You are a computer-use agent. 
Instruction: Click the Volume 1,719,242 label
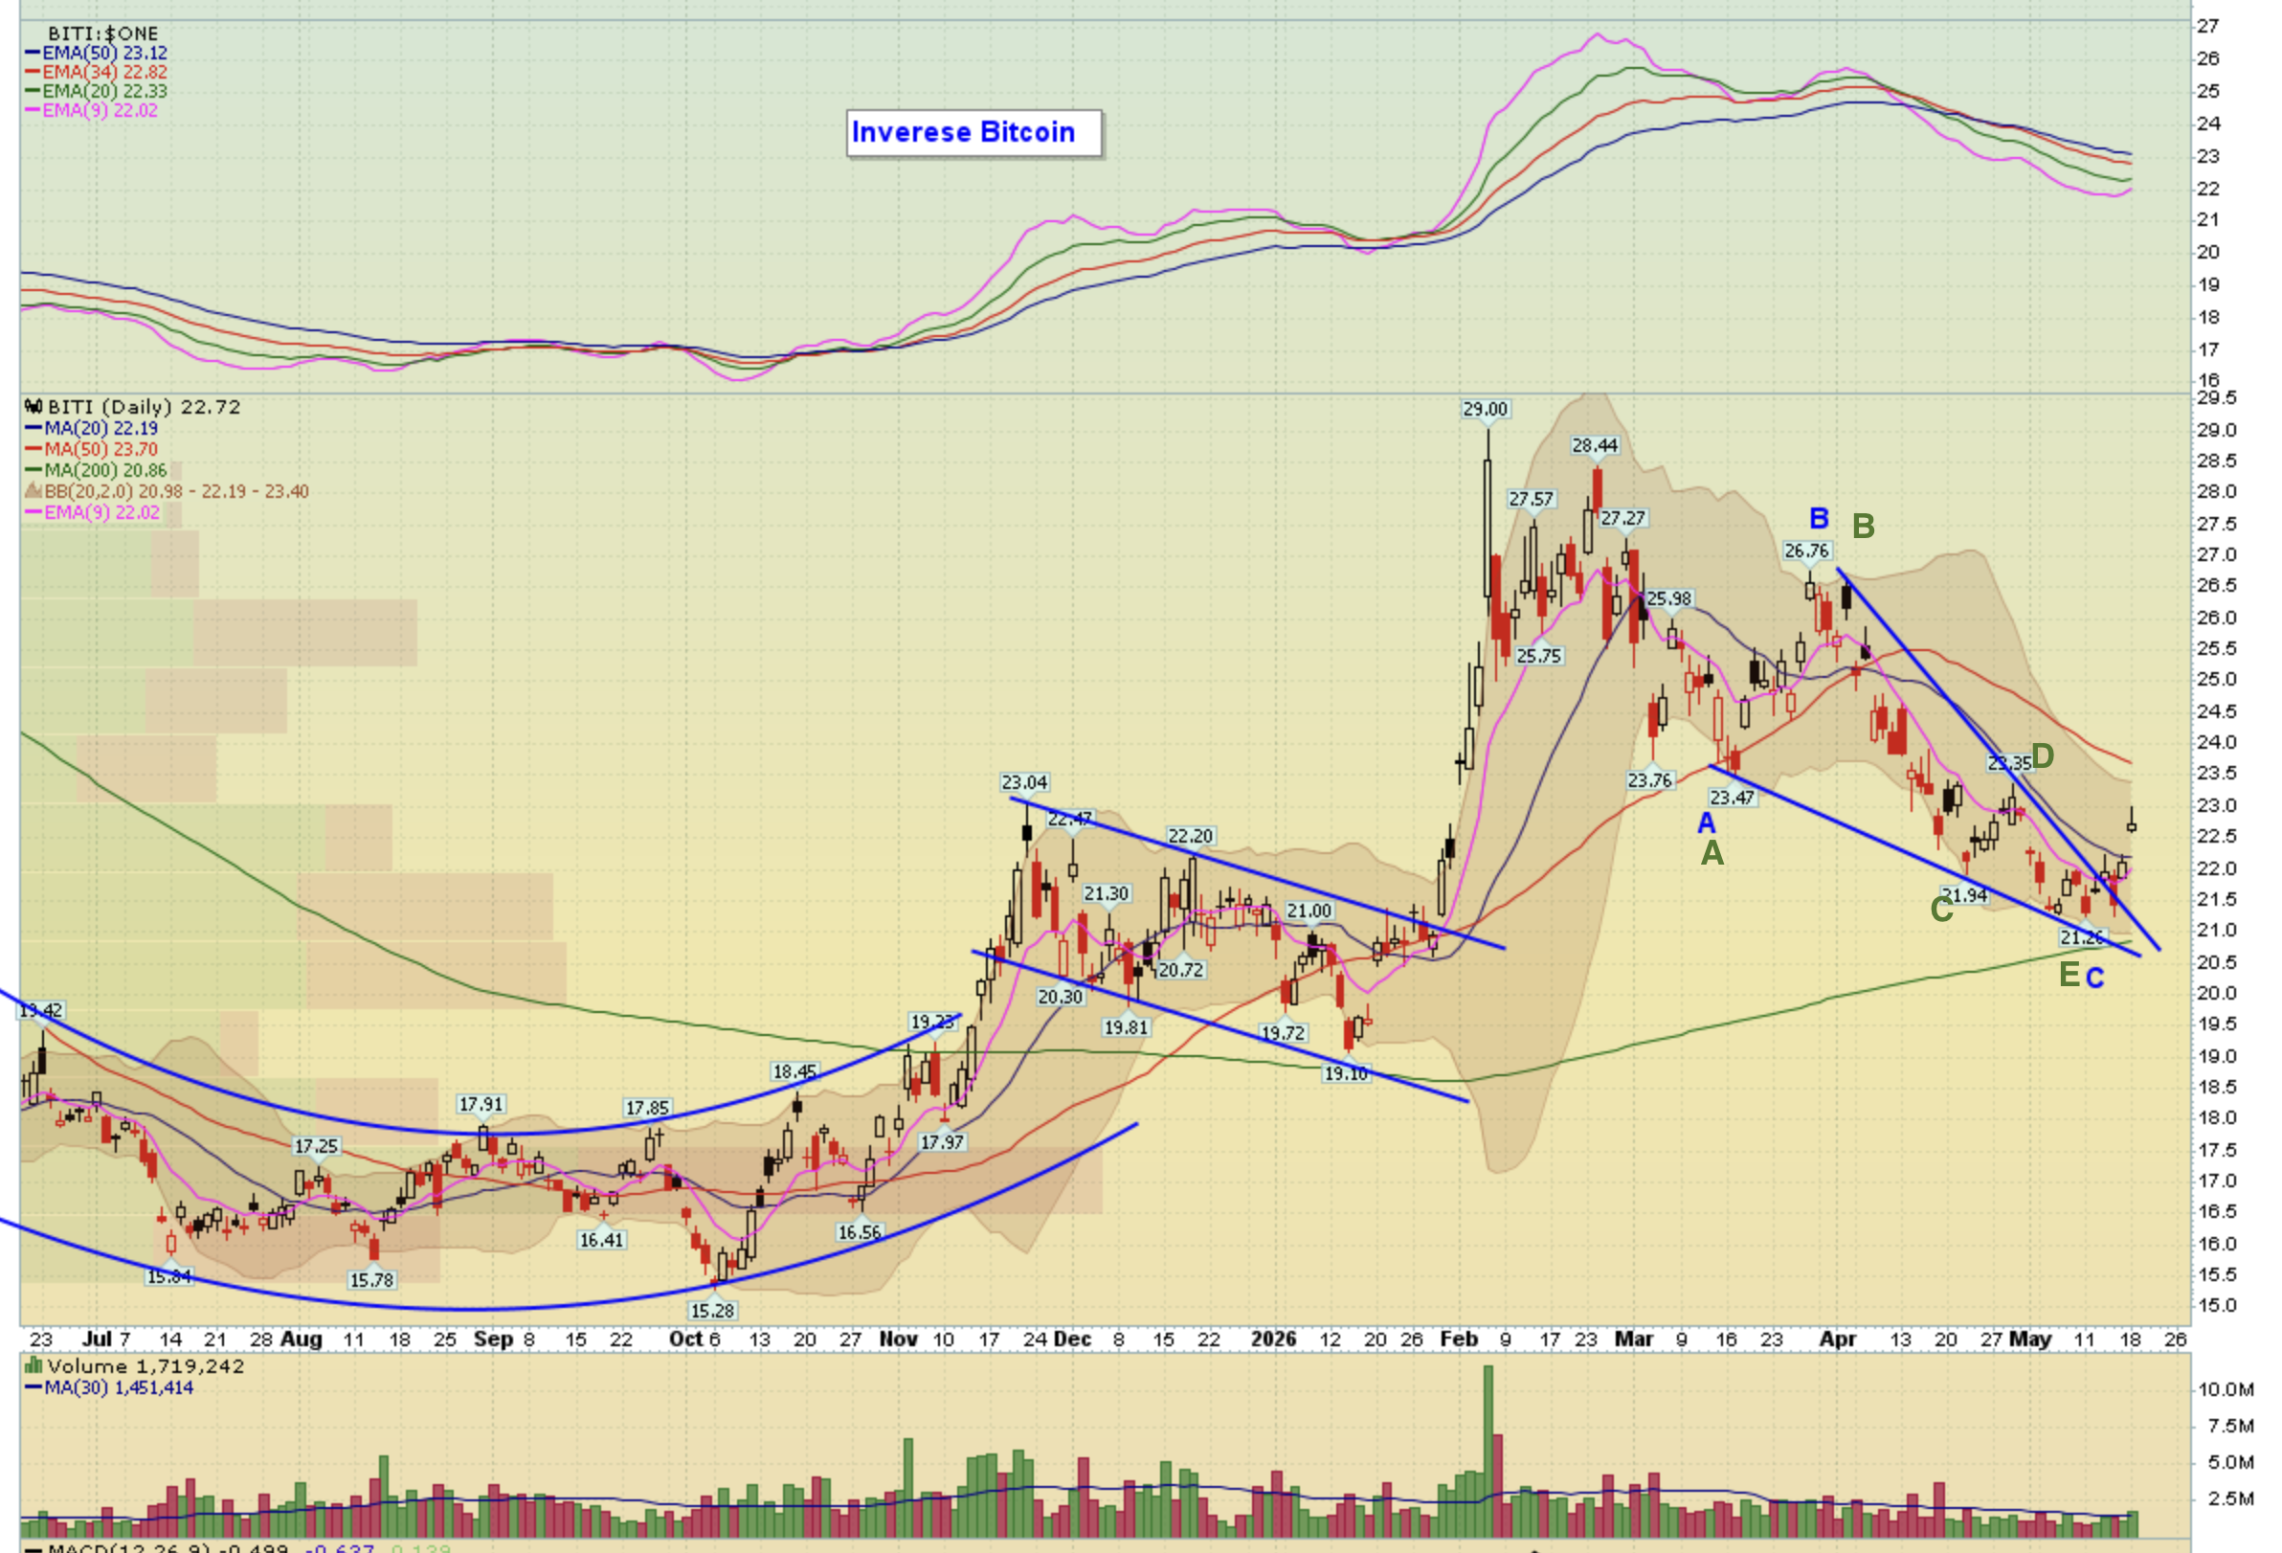[145, 1366]
